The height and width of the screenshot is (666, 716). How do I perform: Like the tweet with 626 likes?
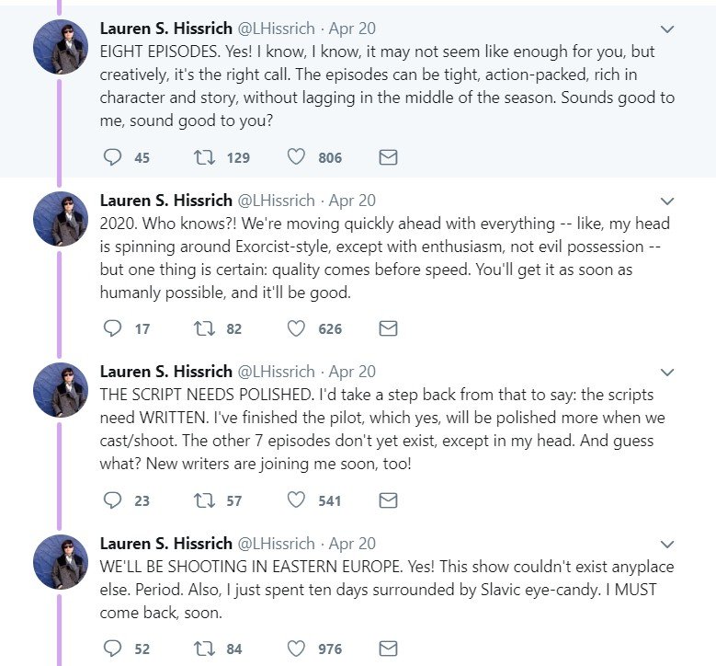[x=296, y=328]
